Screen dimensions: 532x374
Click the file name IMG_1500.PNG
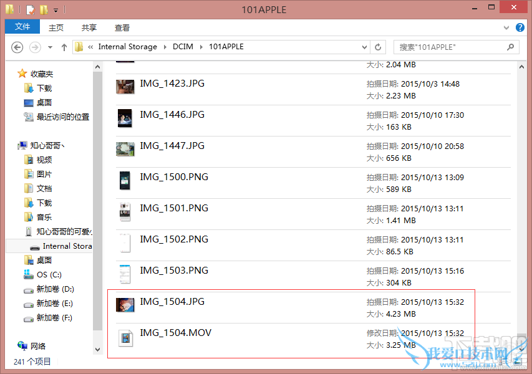[174, 176]
